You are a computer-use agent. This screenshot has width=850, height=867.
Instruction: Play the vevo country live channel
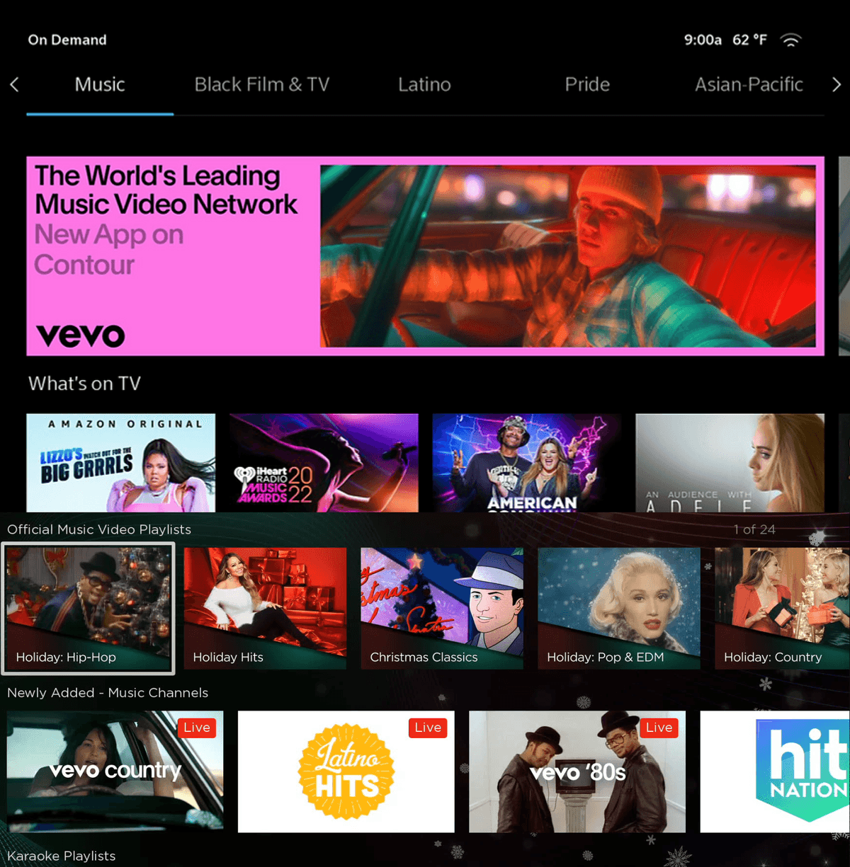click(x=115, y=771)
